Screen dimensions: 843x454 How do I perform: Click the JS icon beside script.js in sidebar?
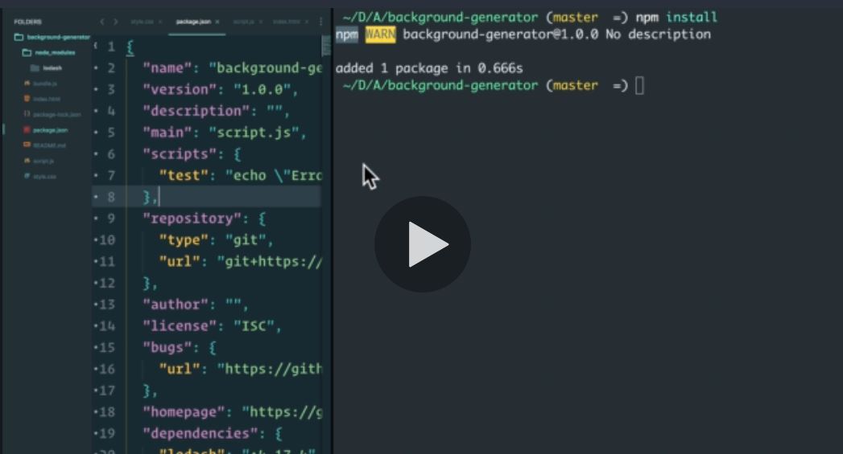pos(27,161)
